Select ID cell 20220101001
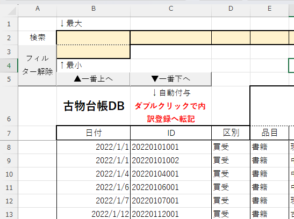Screen dimensions: 294x219 [x=171, y=147]
